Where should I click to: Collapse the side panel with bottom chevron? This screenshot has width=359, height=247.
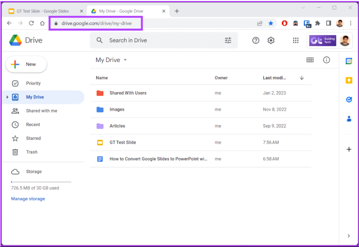click(349, 236)
